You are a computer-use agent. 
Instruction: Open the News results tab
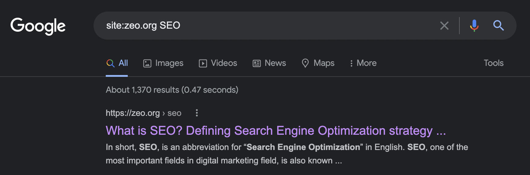click(x=269, y=63)
